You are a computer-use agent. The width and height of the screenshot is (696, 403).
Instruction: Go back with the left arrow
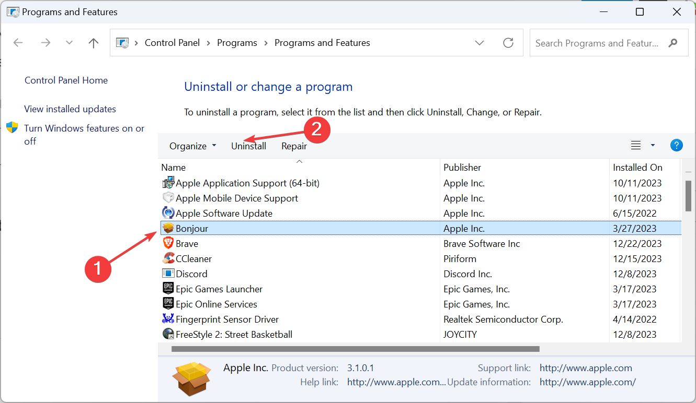point(18,43)
